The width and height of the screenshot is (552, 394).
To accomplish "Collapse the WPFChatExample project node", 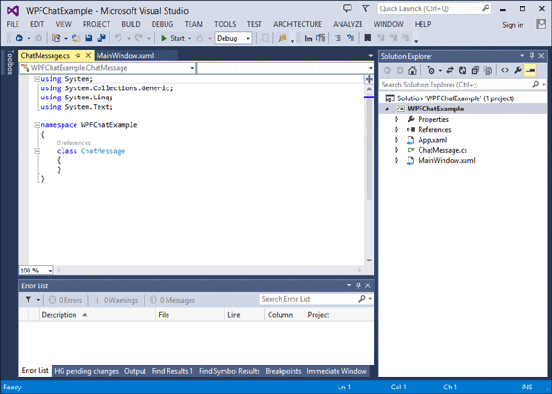I will coord(387,109).
